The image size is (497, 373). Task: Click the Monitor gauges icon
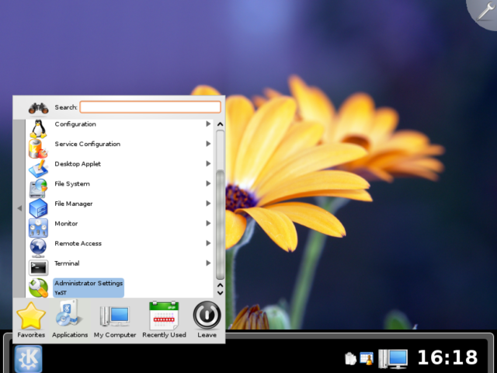click(38, 228)
